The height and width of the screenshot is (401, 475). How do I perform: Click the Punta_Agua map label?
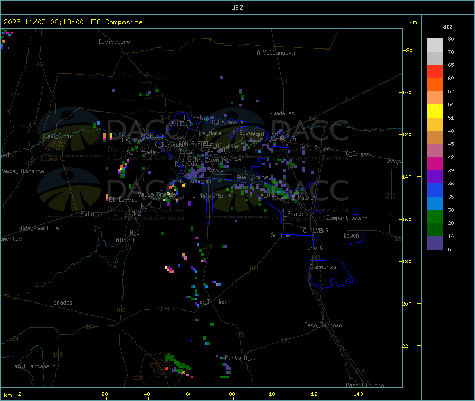pos(241,358)
